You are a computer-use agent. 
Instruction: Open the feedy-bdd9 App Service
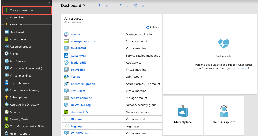pyautogui.click(x=79, y=63)
